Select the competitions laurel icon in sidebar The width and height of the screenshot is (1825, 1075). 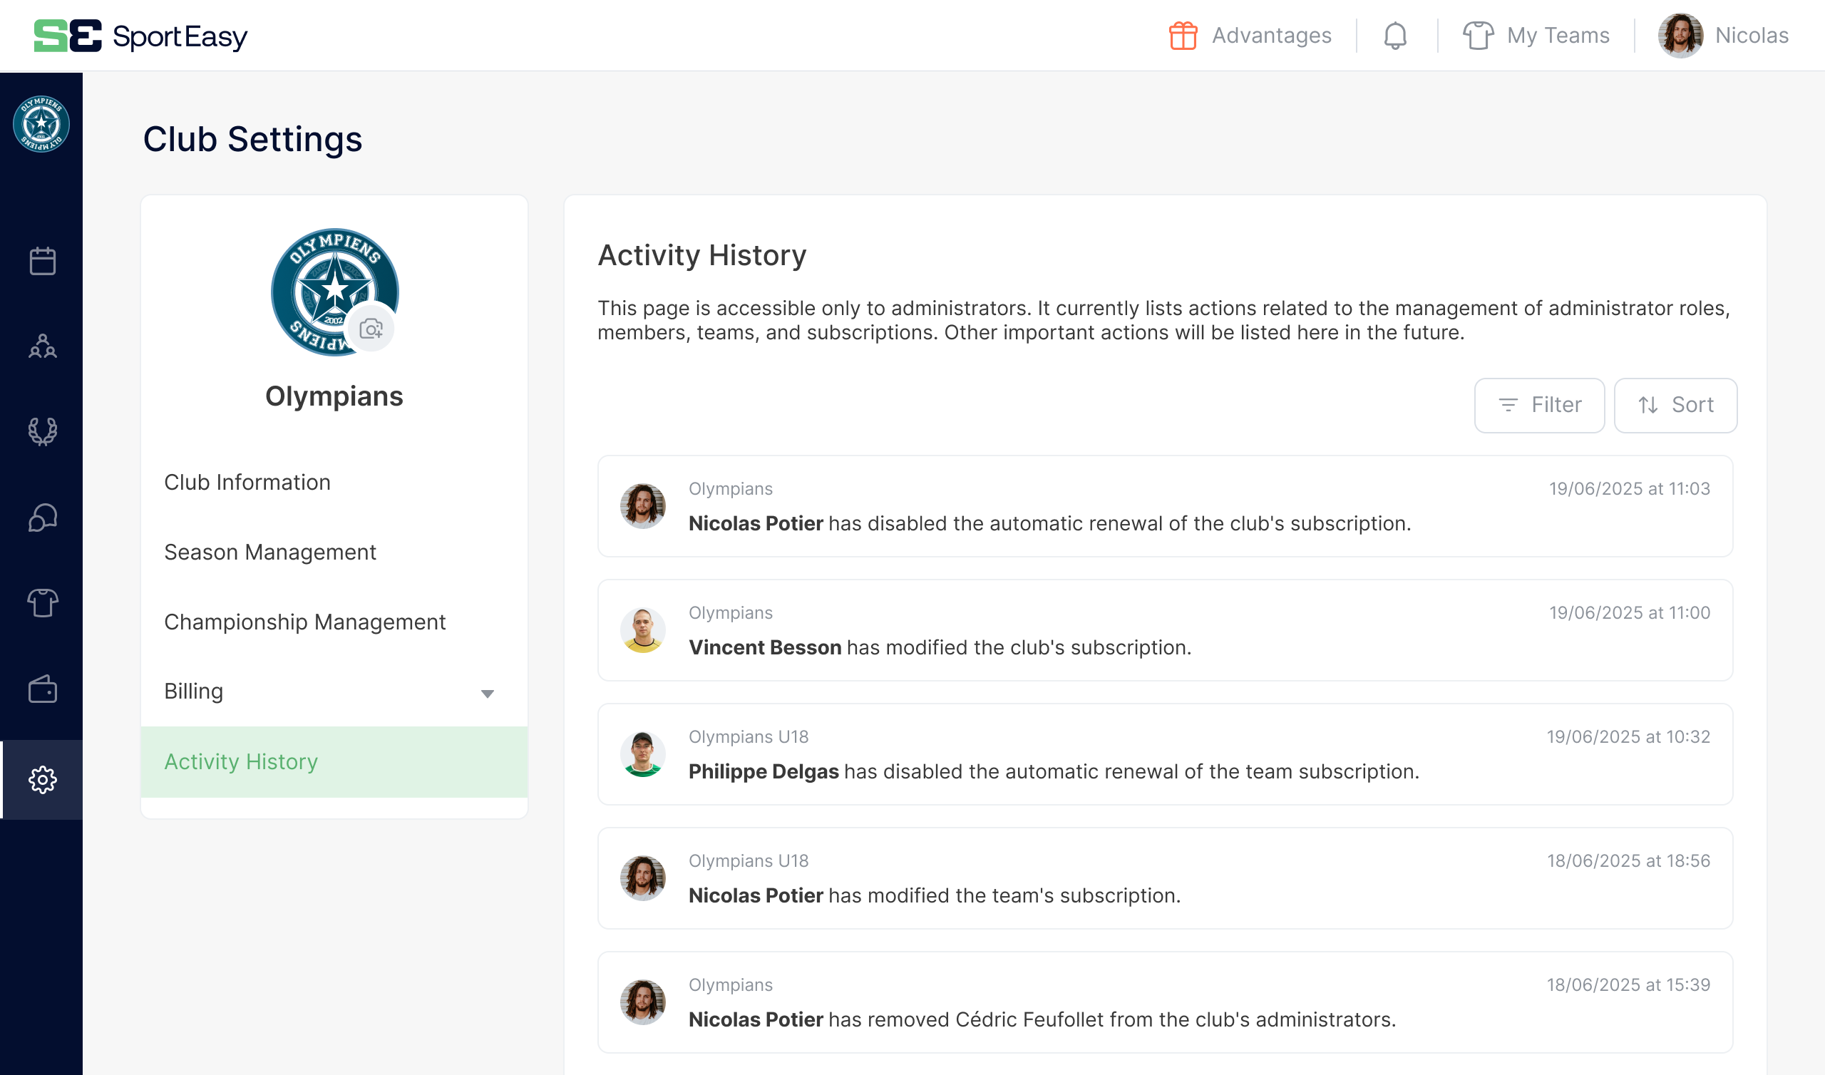pyautogui.click(x=42, y=432)
